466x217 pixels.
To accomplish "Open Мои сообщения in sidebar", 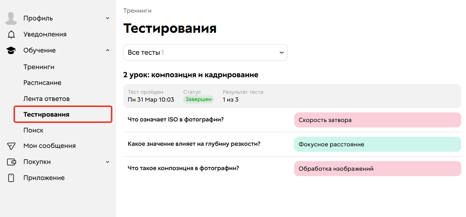I will click(x=49, y=146).
